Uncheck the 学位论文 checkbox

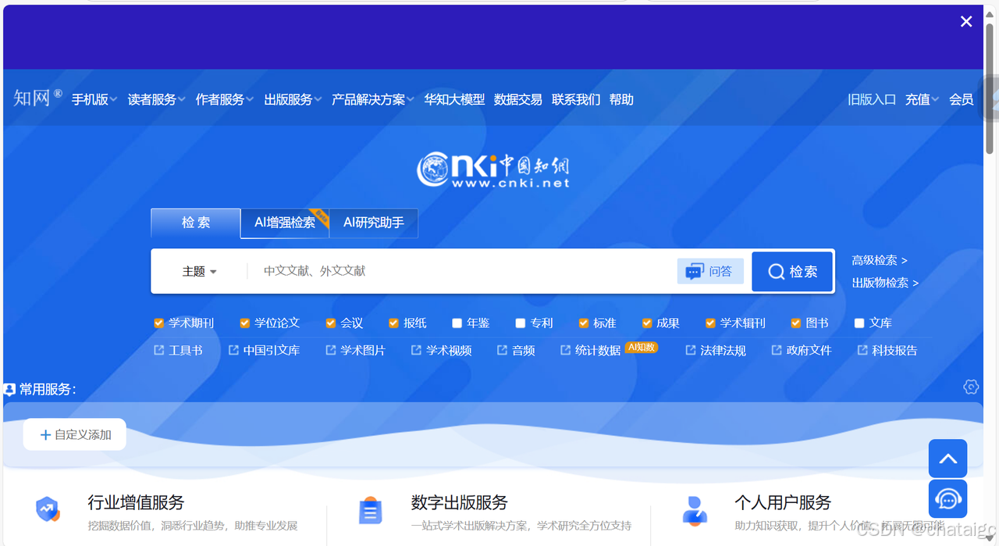[x=245, y=323]
